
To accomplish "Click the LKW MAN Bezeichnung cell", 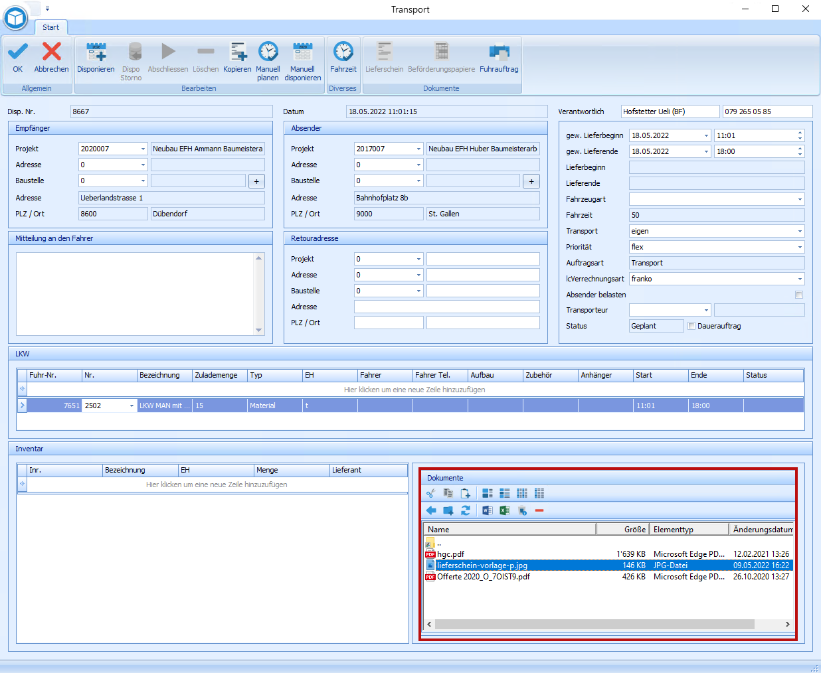I will pyautogui.click(x=165, y=406).
